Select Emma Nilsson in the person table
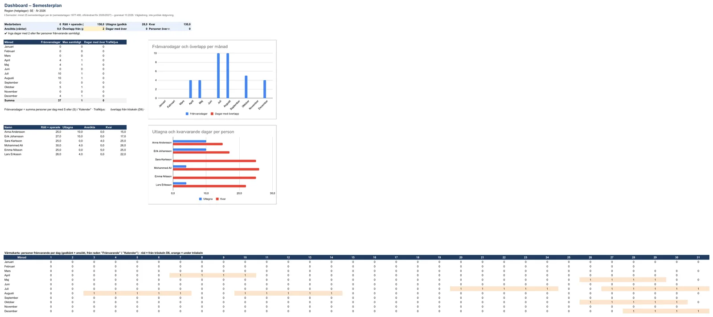Image resolution: width=713 pixels, height=317 pixels. click(13, 150)
